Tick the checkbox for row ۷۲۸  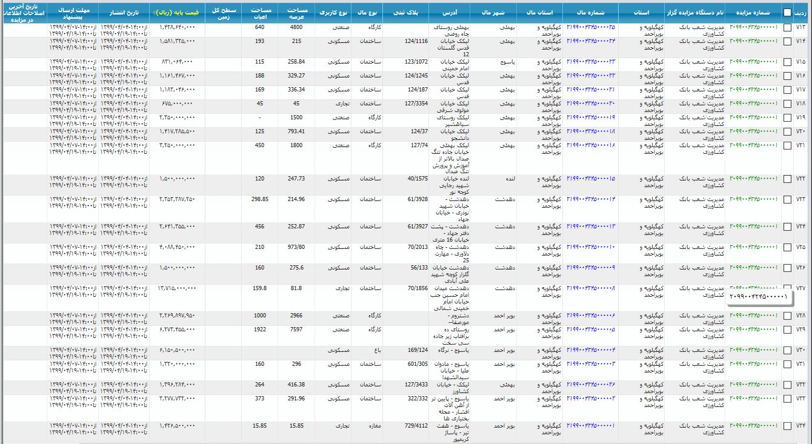787,316
